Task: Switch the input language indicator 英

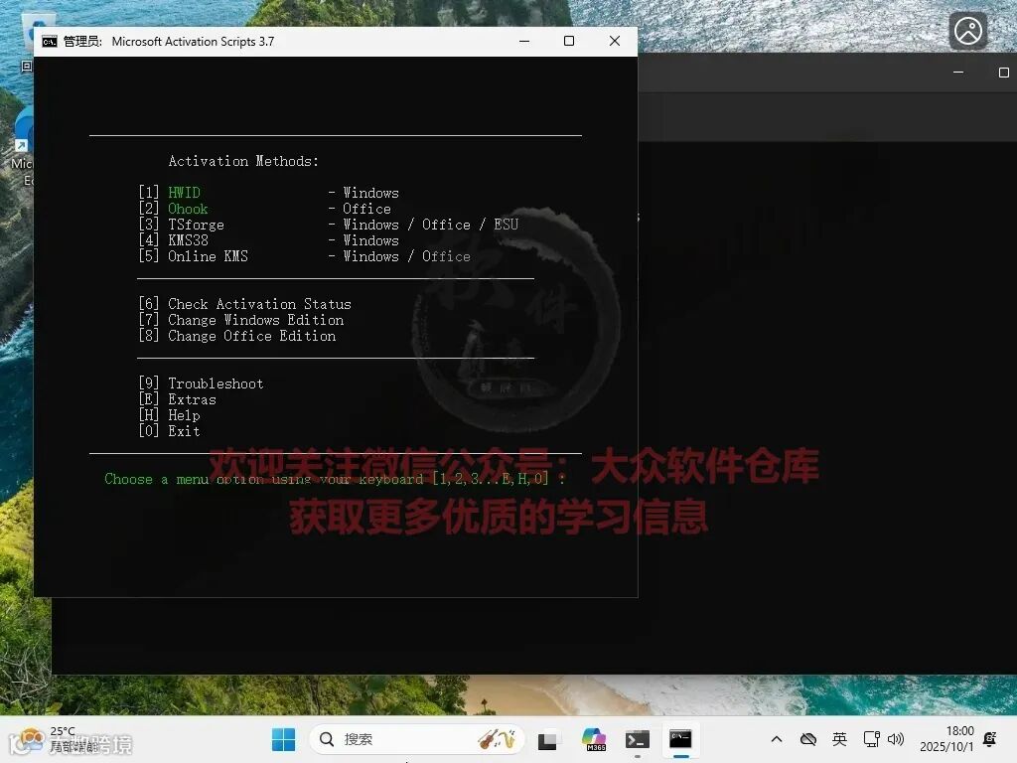Action: pyautogui.click(x=839, y=739)
